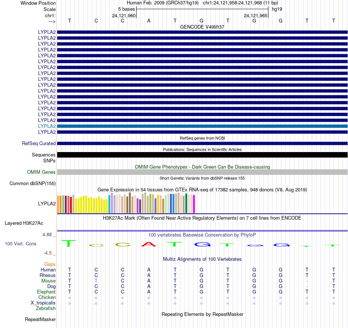Click the 24,121,960 coordinate marker
Image resolution: width=348 pixels, height=328 pixels.
click(123, 15)
